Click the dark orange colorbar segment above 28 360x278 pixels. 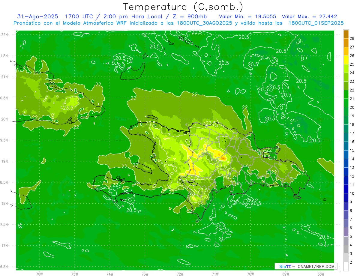tap(346, 34)
